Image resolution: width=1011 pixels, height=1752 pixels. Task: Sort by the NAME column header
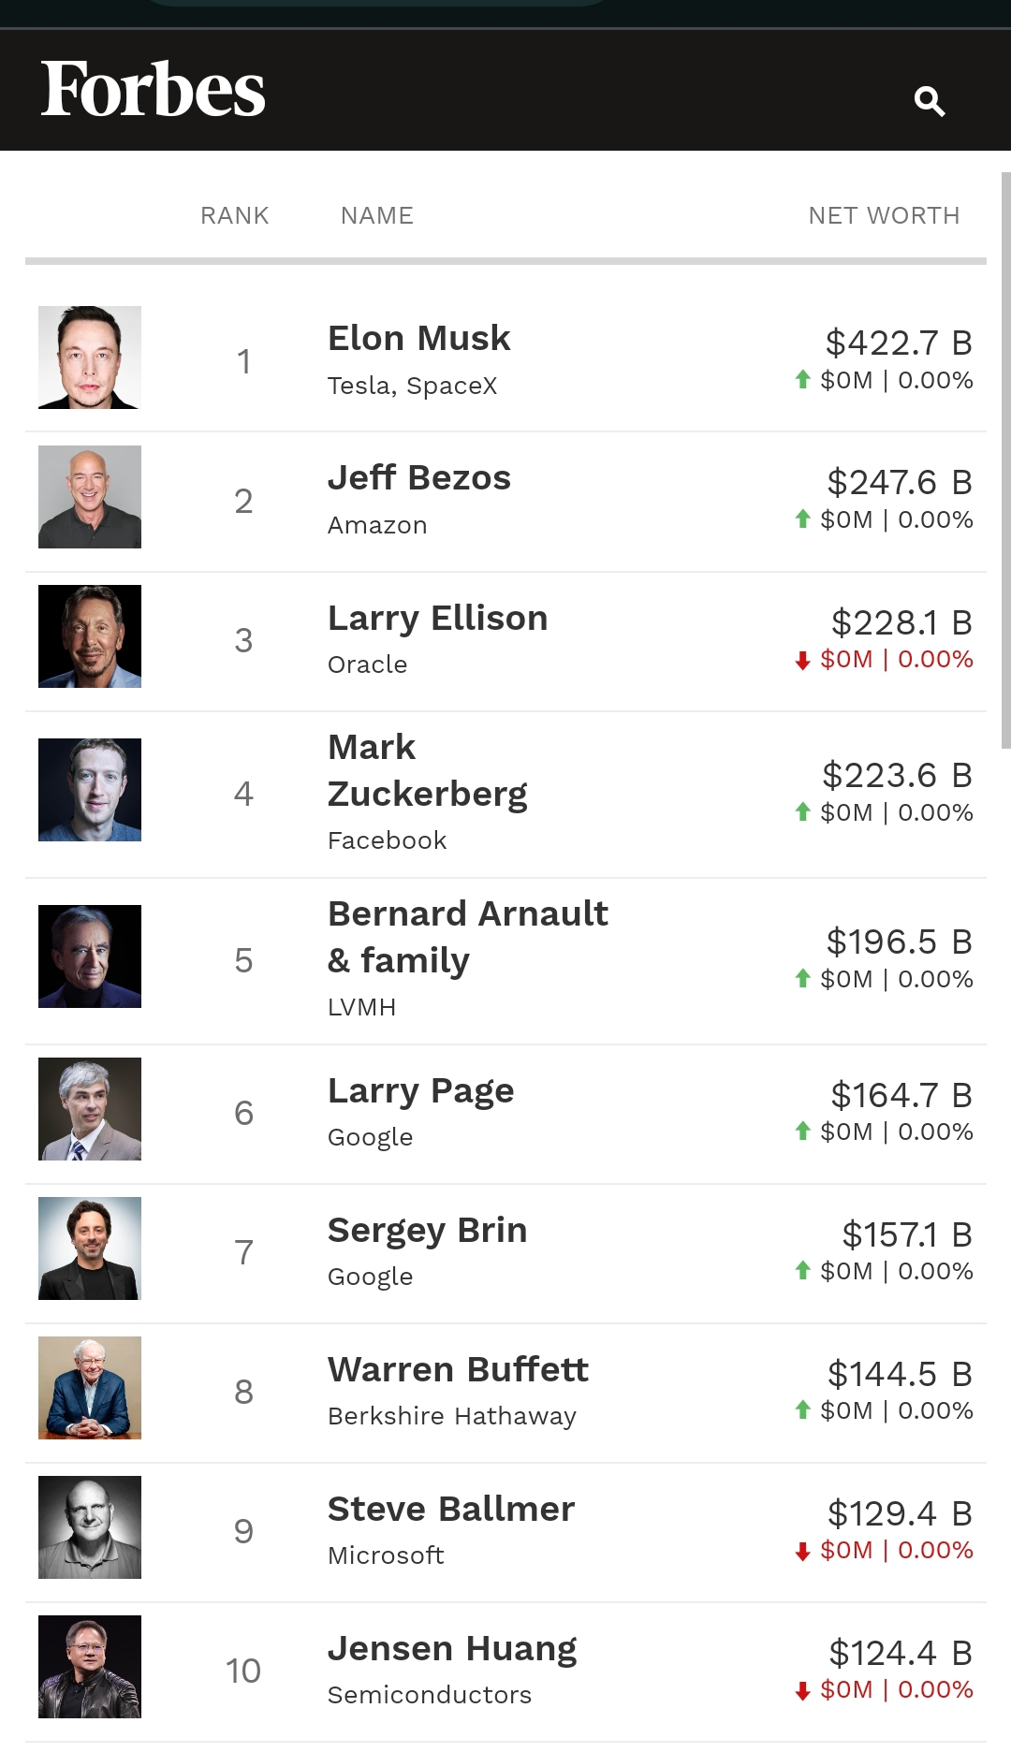pyautogui.click(x=377, y=215)
